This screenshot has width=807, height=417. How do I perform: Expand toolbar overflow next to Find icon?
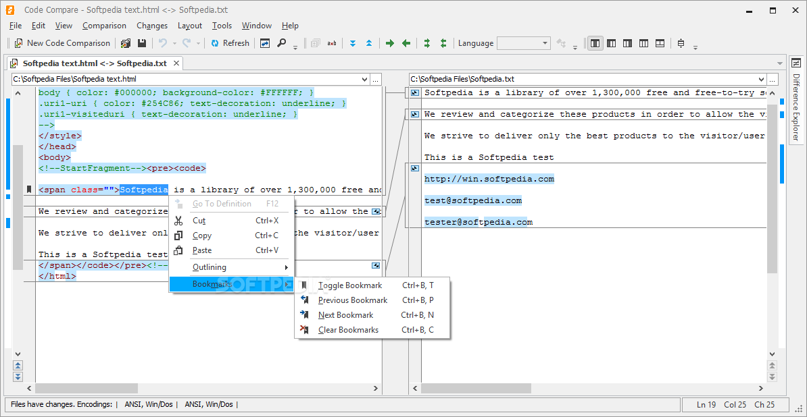[295, 47]
